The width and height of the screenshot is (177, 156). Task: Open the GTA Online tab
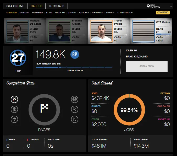pos(15,6)
